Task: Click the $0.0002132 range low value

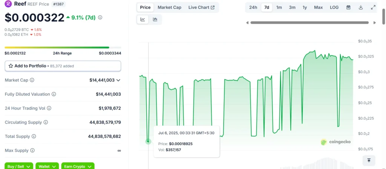Action: click(x=15, y=53)
